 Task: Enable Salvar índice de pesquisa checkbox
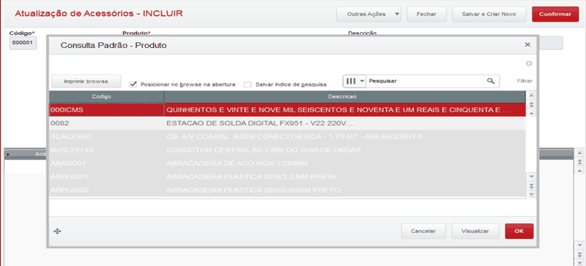point(247,84)
